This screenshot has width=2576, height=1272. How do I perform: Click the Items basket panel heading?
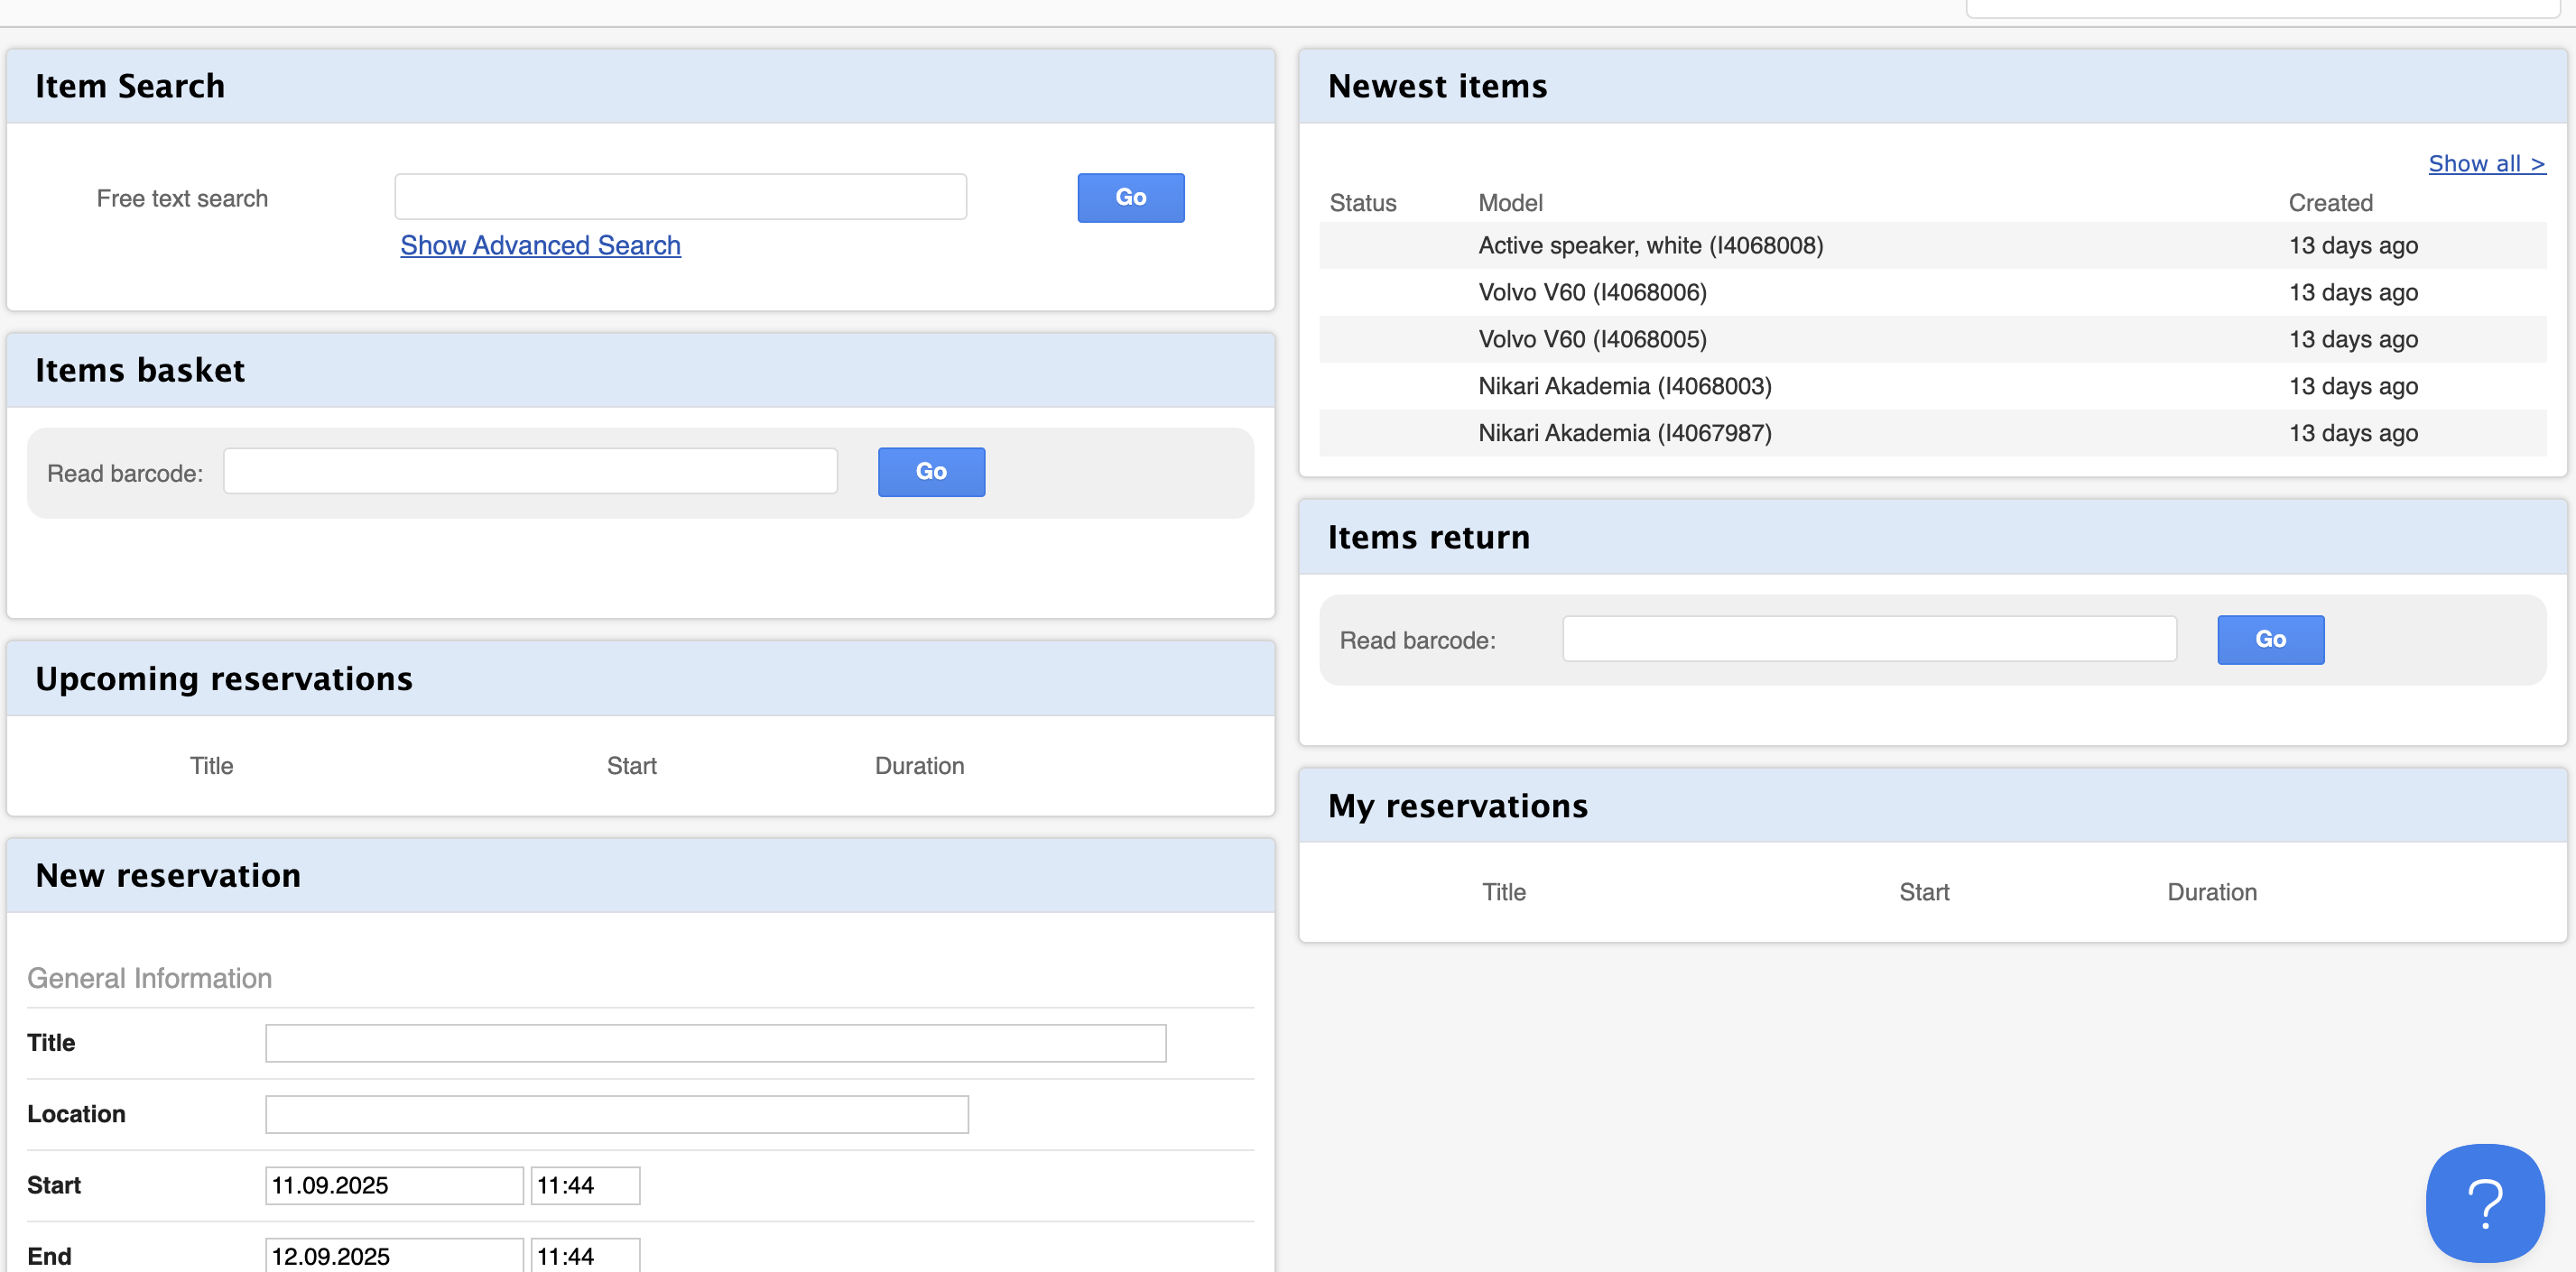pyautogui.click(x=140, y=370)
